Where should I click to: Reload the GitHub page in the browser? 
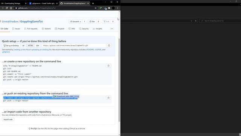pos(7,8)
